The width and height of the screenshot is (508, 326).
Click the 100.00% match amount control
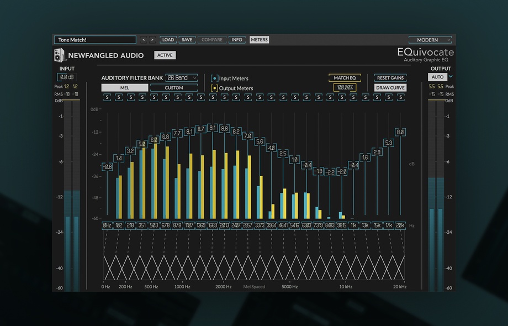point(345,88)
